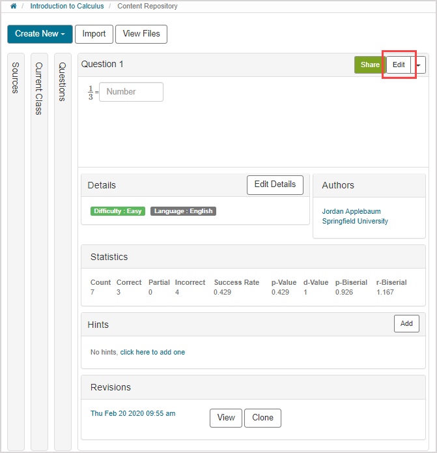Image resolution: width=437 pixels, height=453 pixels.
Task: Expand the Sources side panel
Action: 16,78
